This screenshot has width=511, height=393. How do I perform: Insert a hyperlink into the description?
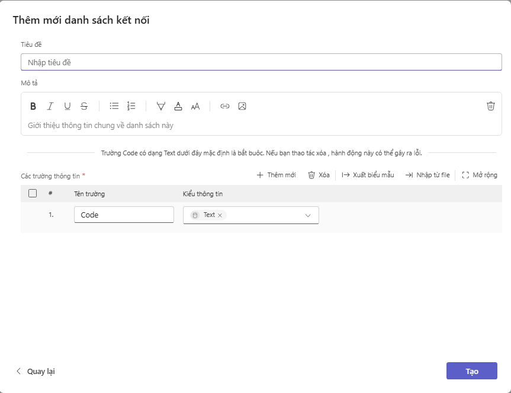[225, 106]
